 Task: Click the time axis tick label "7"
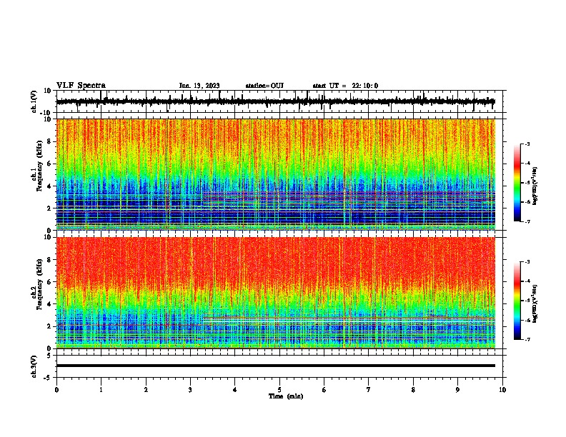coord(369,390)
